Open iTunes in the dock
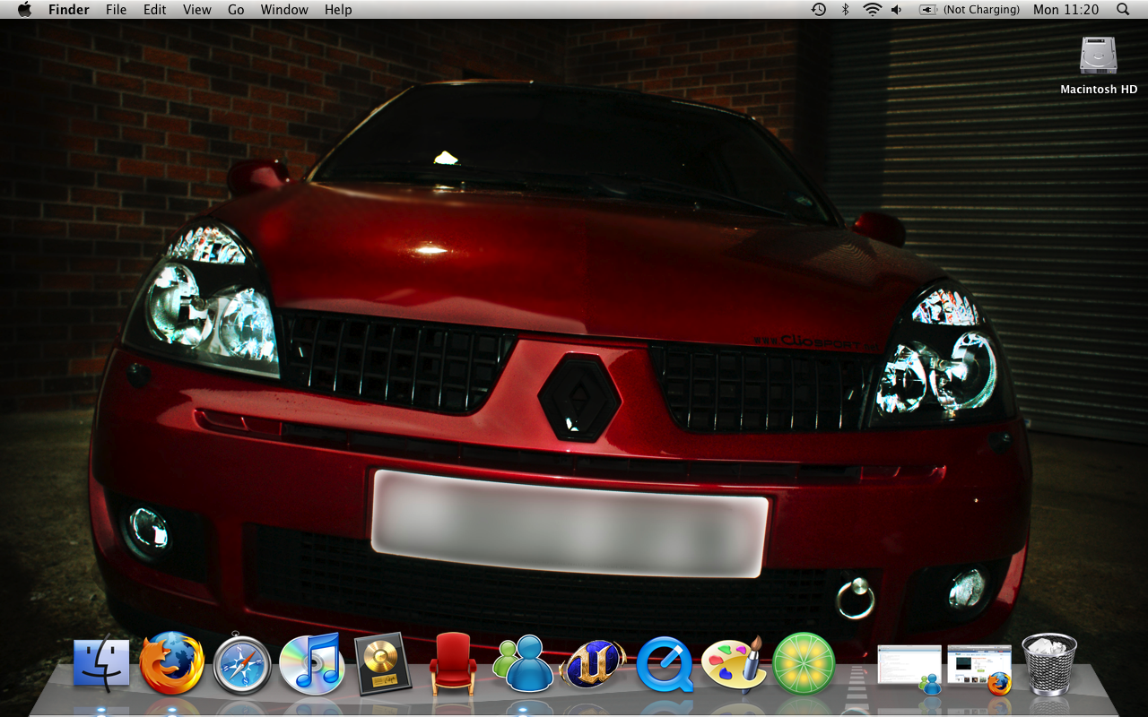 coord(311,664)
